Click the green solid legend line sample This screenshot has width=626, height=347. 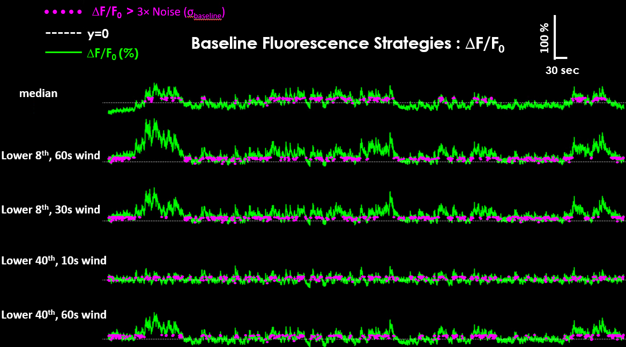[x=63, y=53]
